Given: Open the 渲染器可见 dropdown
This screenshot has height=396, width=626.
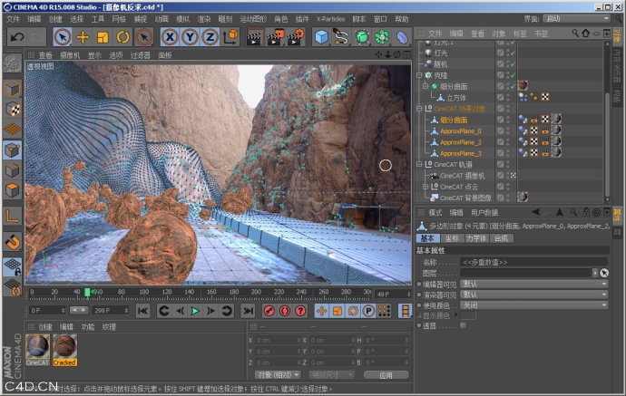Looking at the screenshot, I should click(534, 295).
